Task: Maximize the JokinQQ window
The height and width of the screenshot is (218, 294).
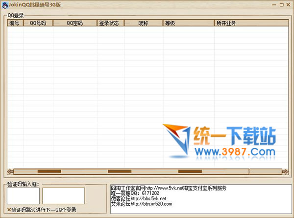Action: tap(281, 5)
